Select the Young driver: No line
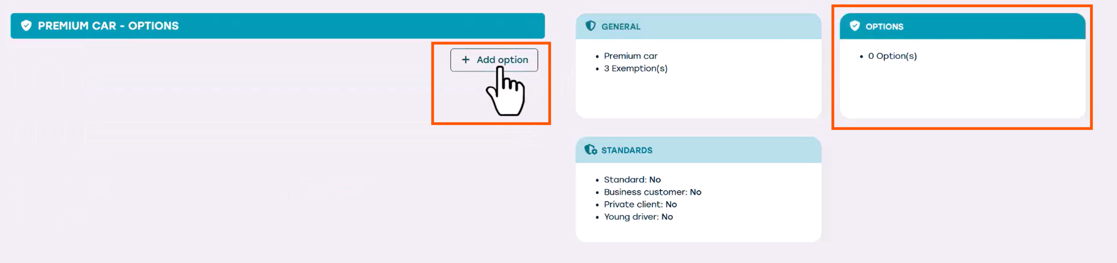This screenshot has height=263, width=1117. (x=638, y=217)
